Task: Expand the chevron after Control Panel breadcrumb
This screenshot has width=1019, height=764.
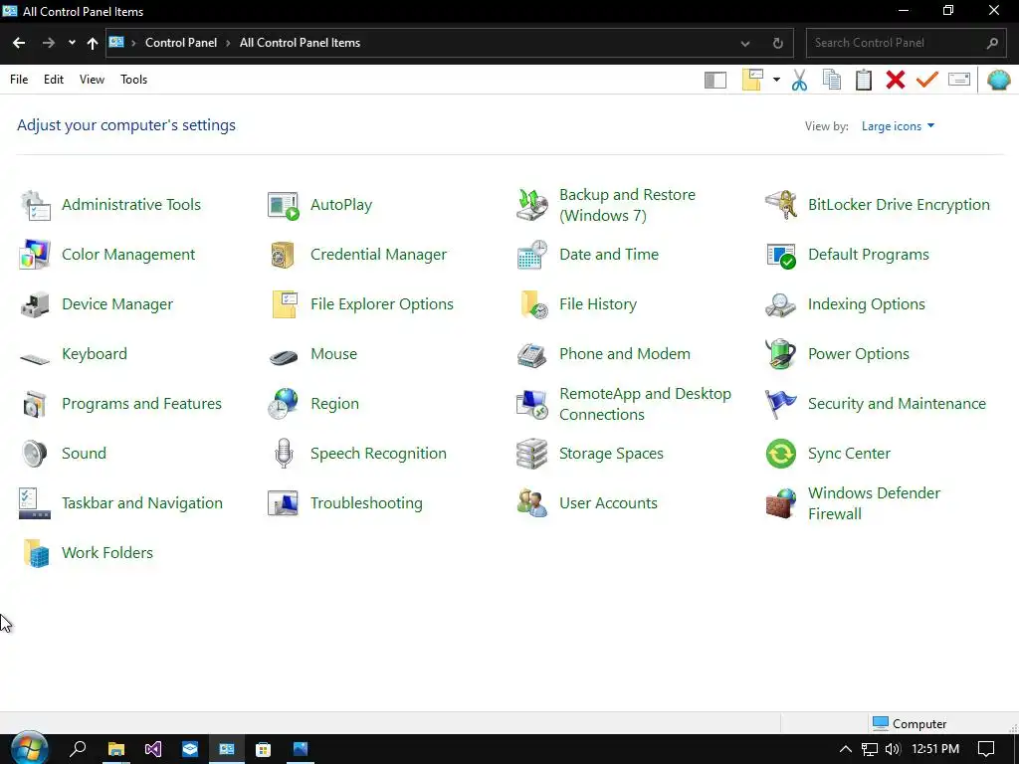Action: tap(228, 43)
